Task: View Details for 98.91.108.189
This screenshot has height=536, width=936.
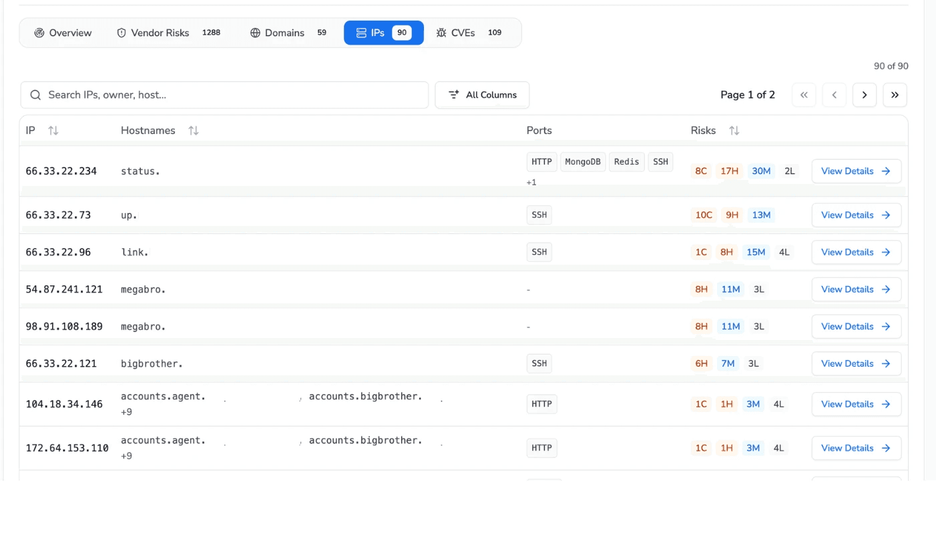Action: tap(857, 327)
